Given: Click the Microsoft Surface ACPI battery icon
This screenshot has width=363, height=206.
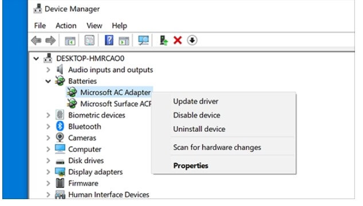Looking at the screenshot, I should click(x=72, y=103).
